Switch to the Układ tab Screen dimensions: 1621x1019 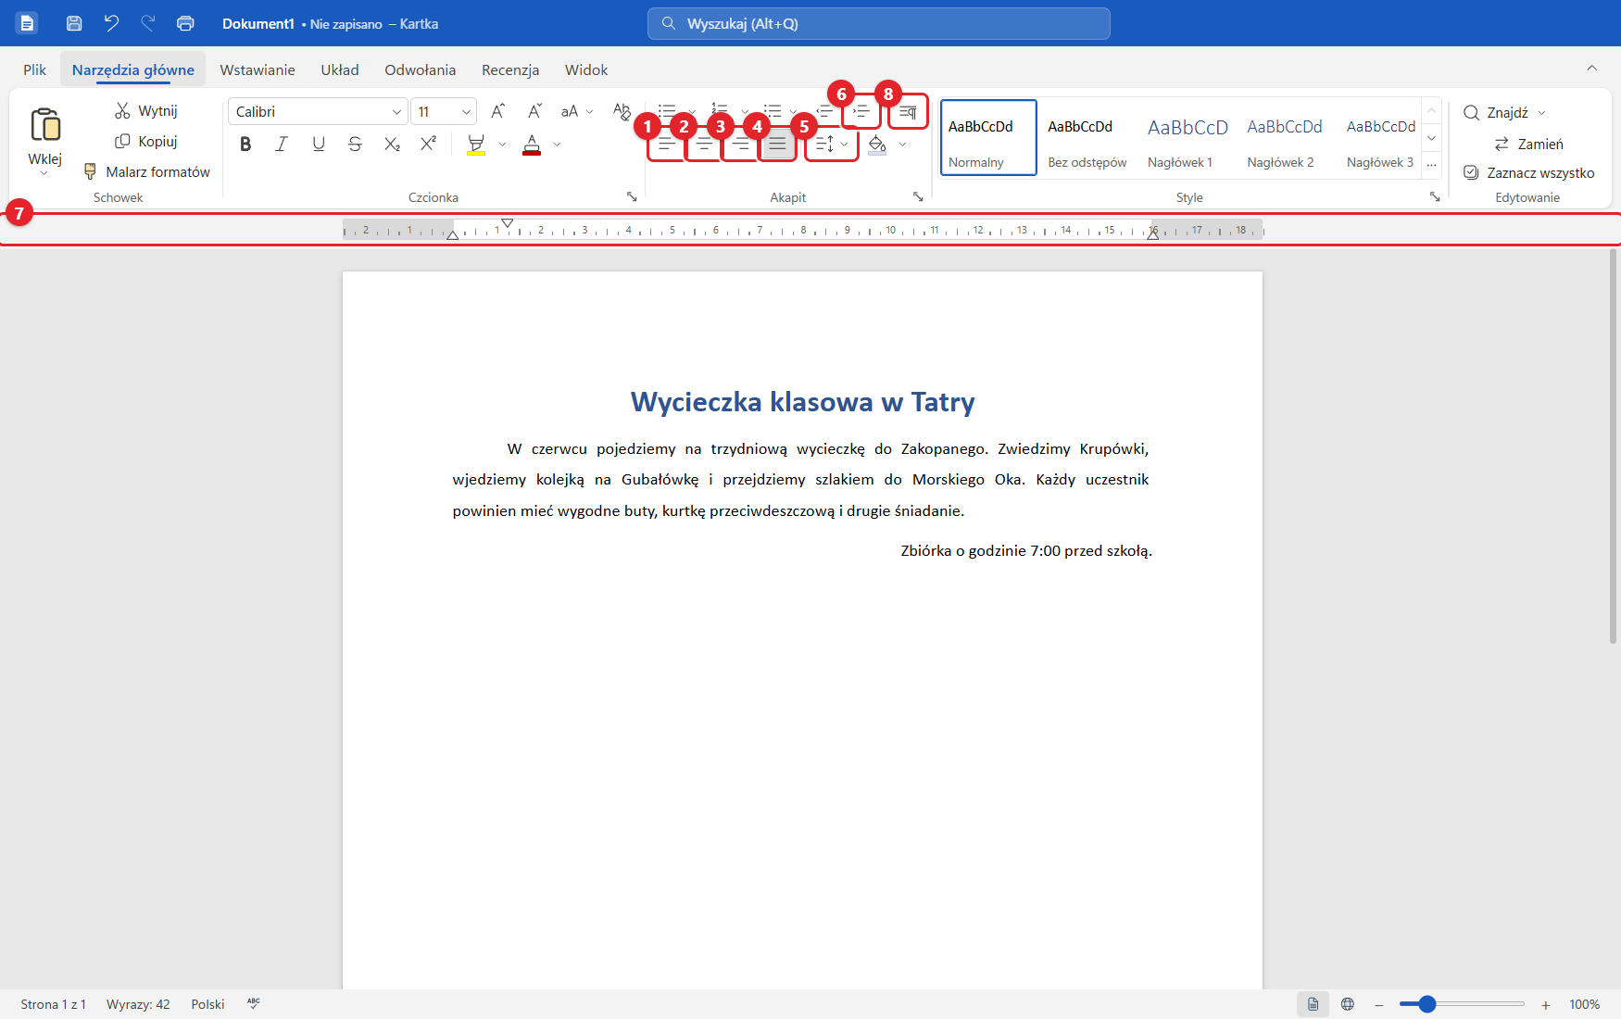click(340, 69)
